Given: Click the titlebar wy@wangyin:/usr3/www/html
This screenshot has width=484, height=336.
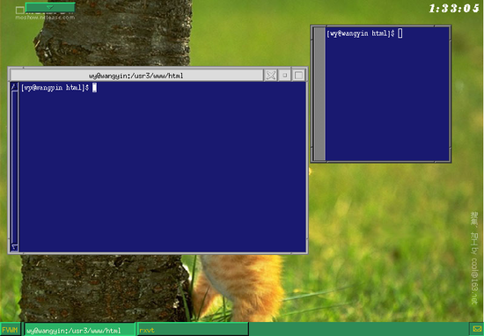Looking at the screenshot, I should click(x=136, y=76).
